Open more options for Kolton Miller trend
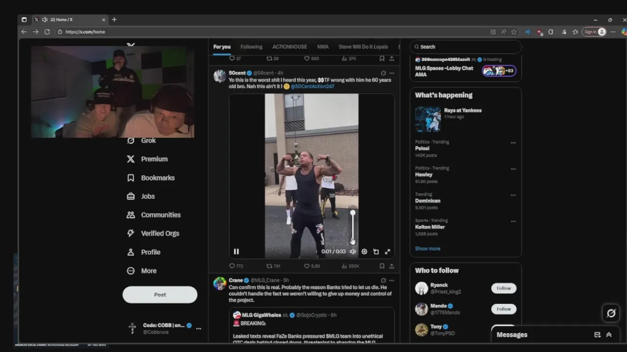Screen dimensions: 627x352 (513, 221)
